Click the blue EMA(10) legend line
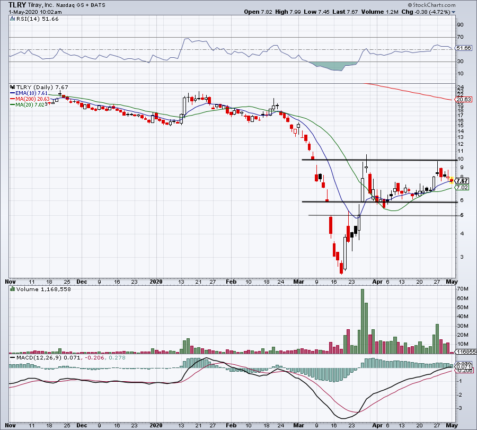 pos(13,92)
